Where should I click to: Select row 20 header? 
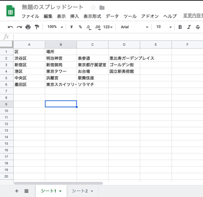(6, 176)
